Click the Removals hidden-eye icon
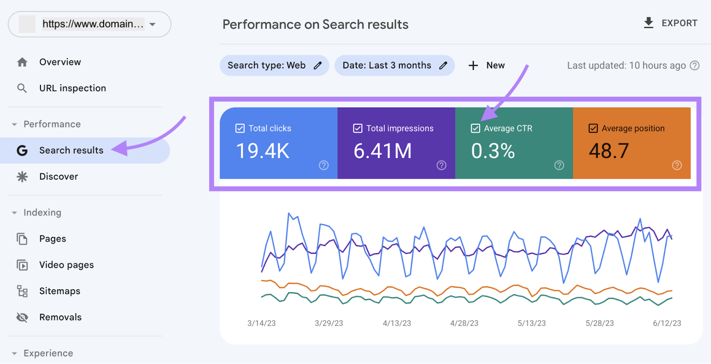Screen dimensions: 711x364 click(22, 317)
